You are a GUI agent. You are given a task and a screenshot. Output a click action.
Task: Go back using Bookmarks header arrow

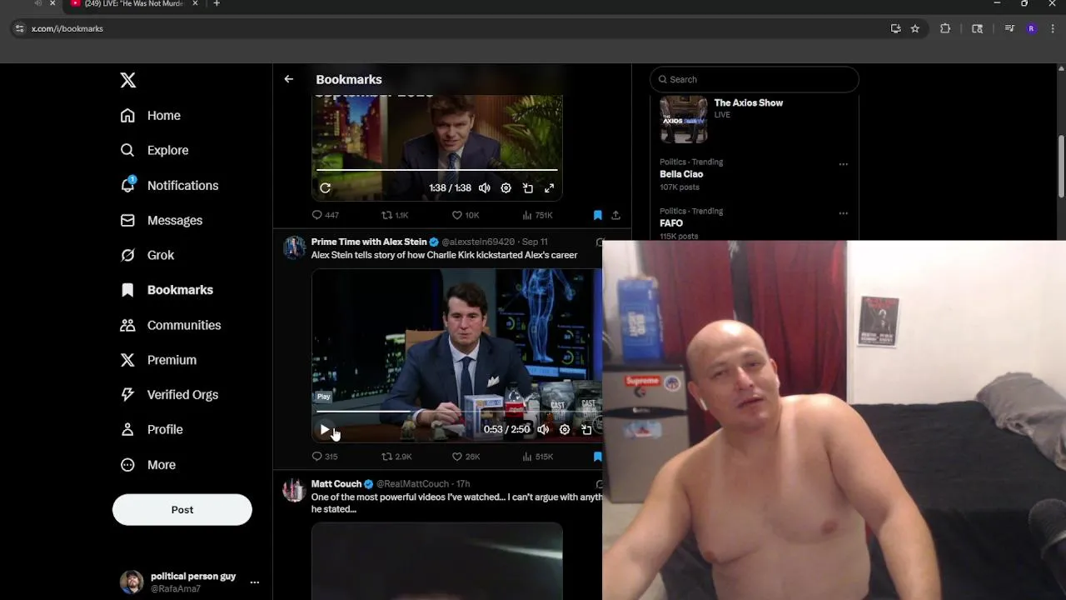point(288,79)
